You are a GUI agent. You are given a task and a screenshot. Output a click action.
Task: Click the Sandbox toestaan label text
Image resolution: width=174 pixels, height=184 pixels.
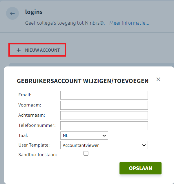pyautogui.click(x=38, y=155)
